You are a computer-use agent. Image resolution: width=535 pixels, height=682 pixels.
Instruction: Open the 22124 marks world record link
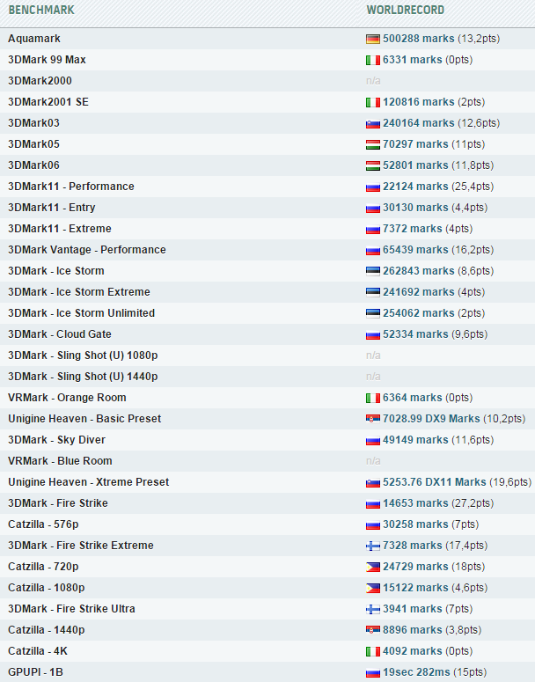pyautogui.click(x=415, y=187)
